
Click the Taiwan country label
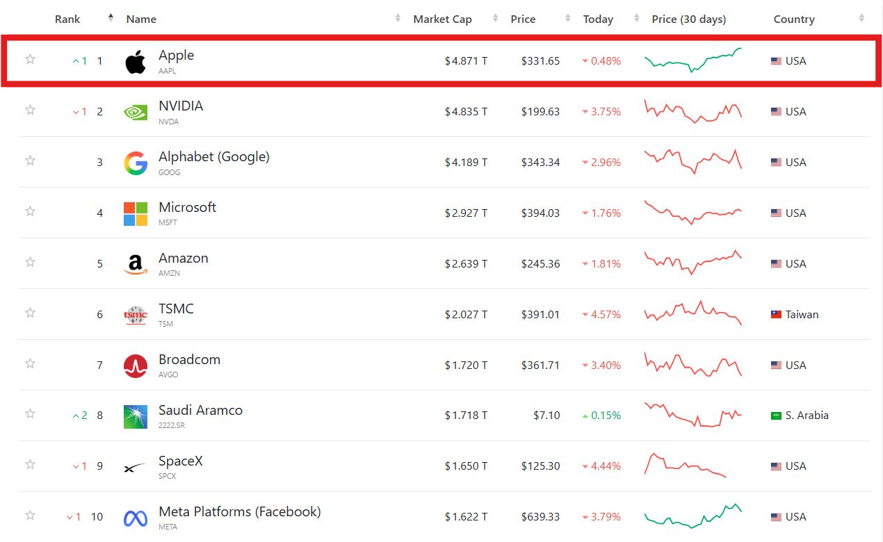(802, 315)
